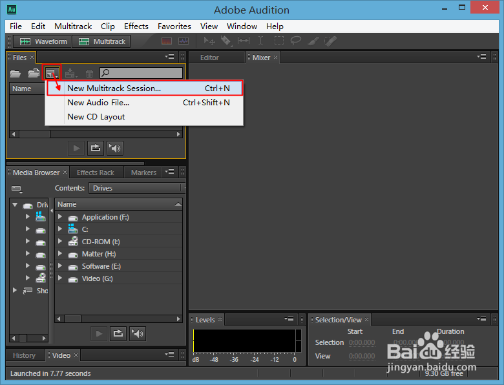Open the Favorites menu
The height and width of the screenshot is (385, 504).
click(x=174, y=26)
